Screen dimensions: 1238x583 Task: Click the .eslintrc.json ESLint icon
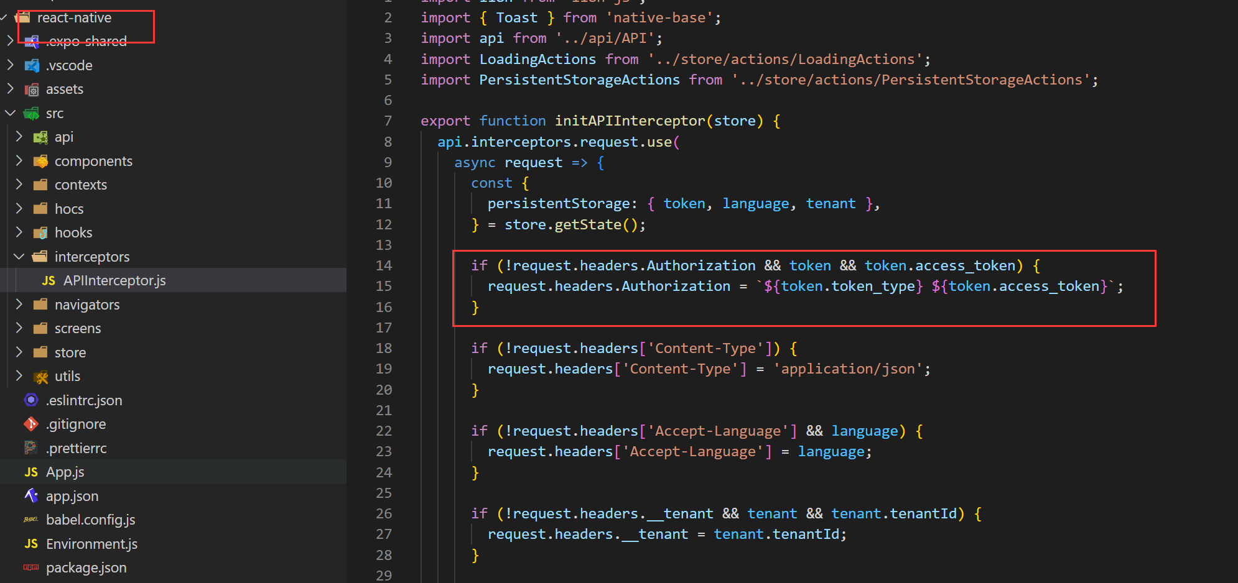[x=31, y=400]
